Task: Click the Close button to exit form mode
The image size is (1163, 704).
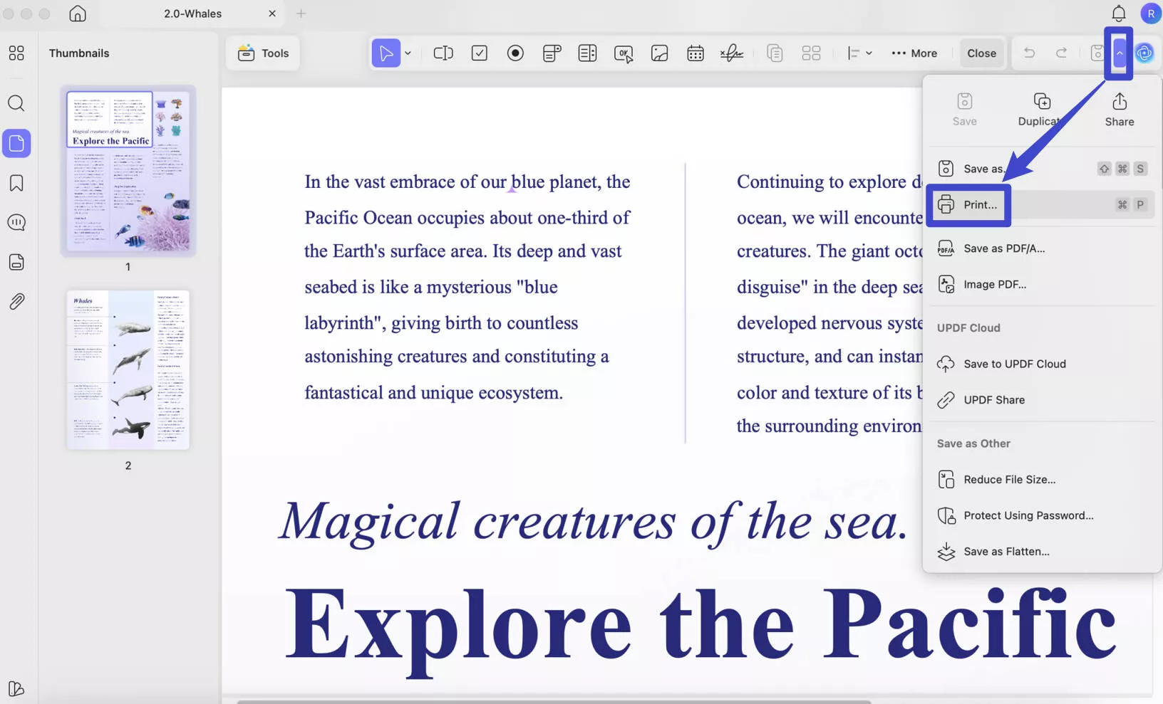Action: [x=981, y=53]
